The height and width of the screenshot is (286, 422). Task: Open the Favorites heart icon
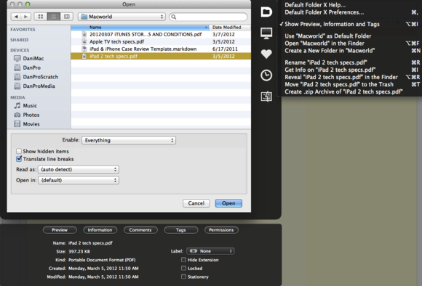click(x=266, y=54)
